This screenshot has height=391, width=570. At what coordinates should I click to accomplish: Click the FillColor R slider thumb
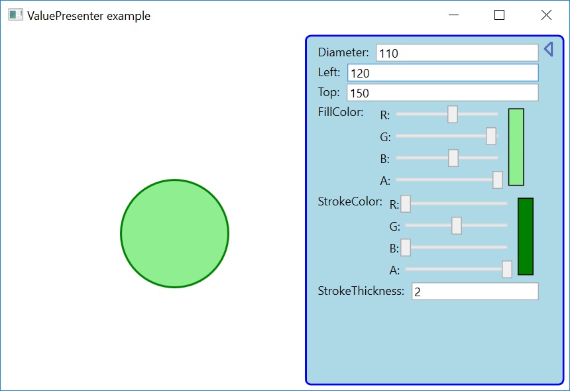(x=453, y=115)
